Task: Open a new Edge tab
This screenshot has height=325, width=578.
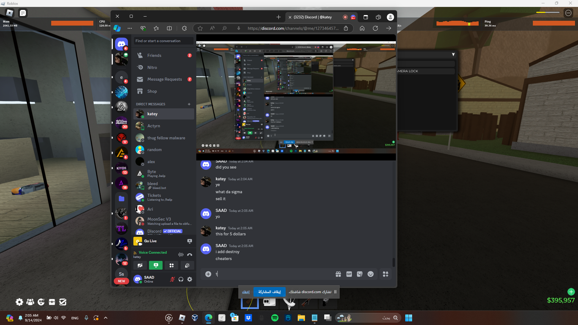Action: (x=278, y=17)
